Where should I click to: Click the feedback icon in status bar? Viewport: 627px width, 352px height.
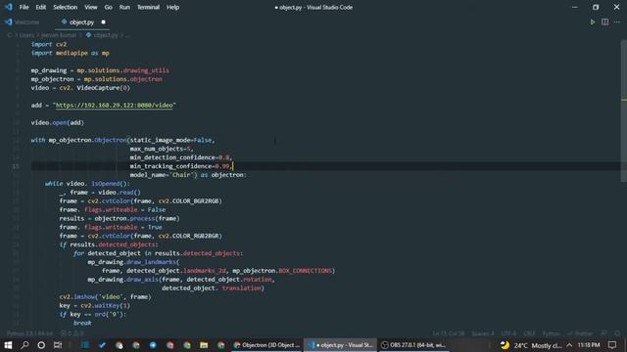[604, 333]
